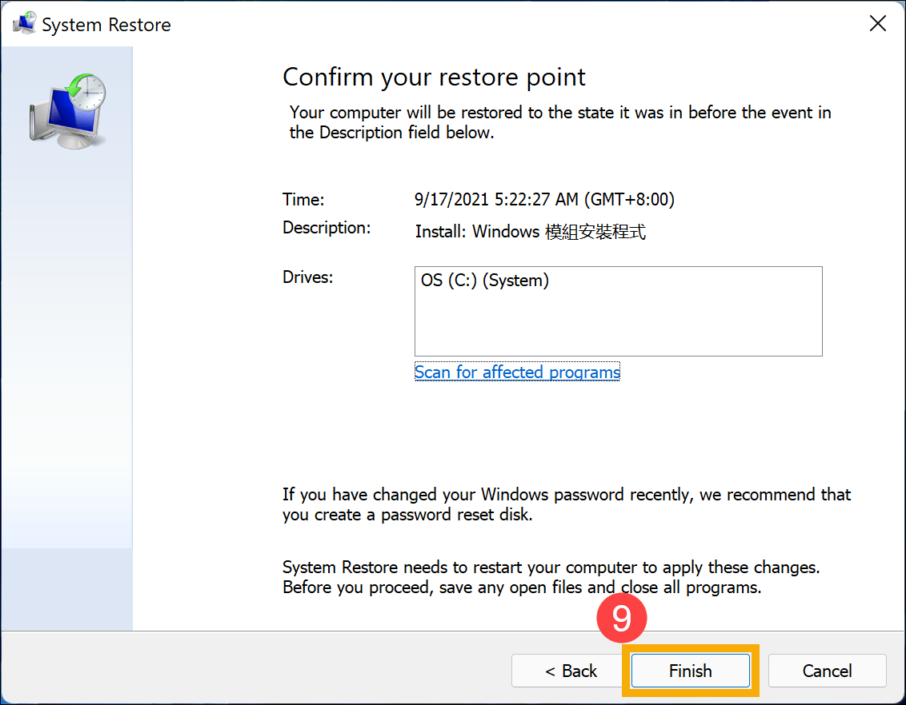Open Scan for affected programs link
Screen dimensions: 906x705
click(x=517, y=372)
